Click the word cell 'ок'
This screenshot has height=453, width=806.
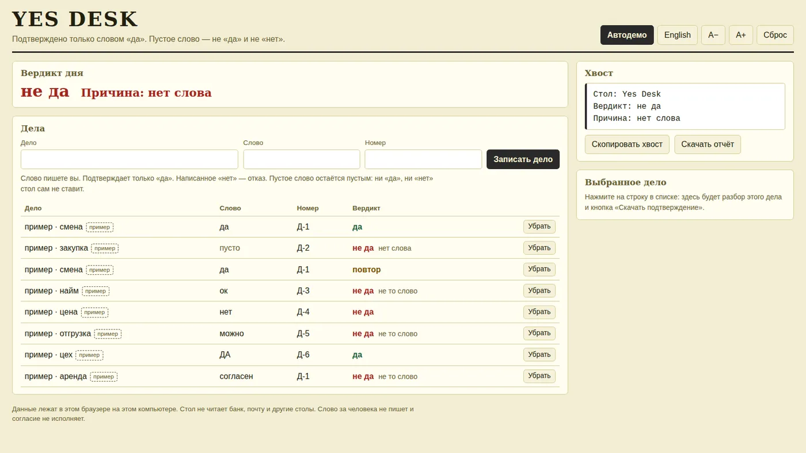[224, 291]
